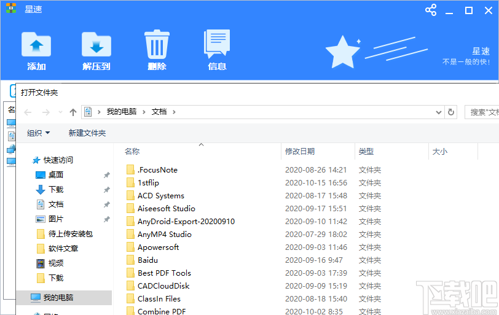
Task: Expand chevron after 我的电脑 in path
Action: (144, 112)
